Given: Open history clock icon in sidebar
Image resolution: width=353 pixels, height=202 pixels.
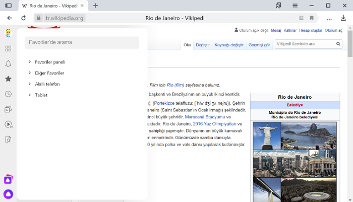Looking at the screenshot, I should tap(9, 94).
